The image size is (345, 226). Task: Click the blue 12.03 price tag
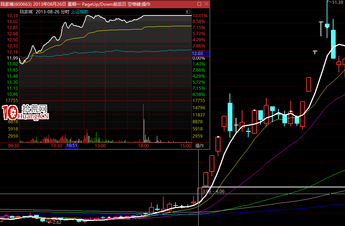(x=198, y=54)
